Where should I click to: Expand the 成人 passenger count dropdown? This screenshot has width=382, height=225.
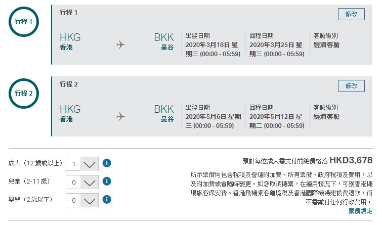pyautogui.click(x=82, y=164)
